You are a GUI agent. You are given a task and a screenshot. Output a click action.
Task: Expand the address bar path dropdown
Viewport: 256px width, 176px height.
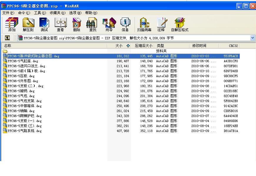click(x=252, y=38)
